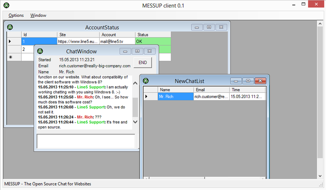Click the 15.05.2013 time cell in NewChatList
The width and height of the screenshot is (326, 190).
point(247,97)
